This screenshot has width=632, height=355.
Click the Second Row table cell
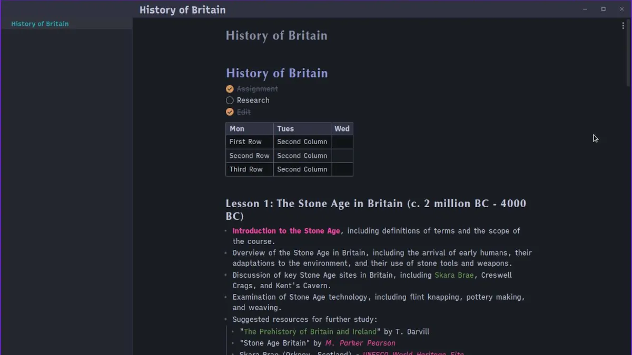tap(250, 156)
